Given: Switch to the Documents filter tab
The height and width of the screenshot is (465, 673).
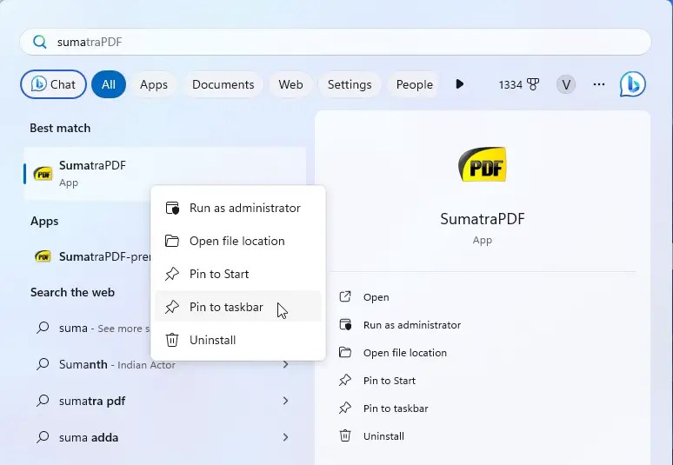Looking at the screenshot, I should point(223,84).
